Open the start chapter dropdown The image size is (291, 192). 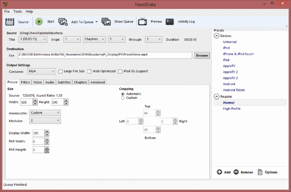tap(116, 39)
